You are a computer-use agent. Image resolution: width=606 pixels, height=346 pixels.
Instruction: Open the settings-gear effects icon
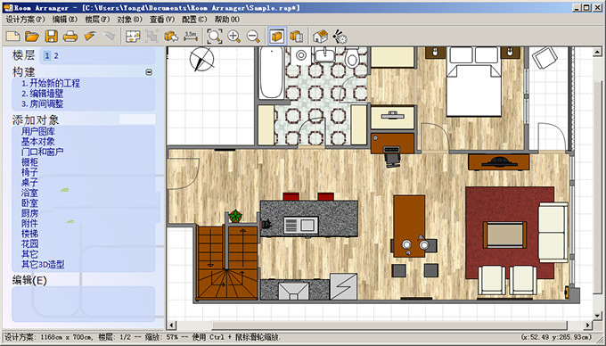point(340,37)
